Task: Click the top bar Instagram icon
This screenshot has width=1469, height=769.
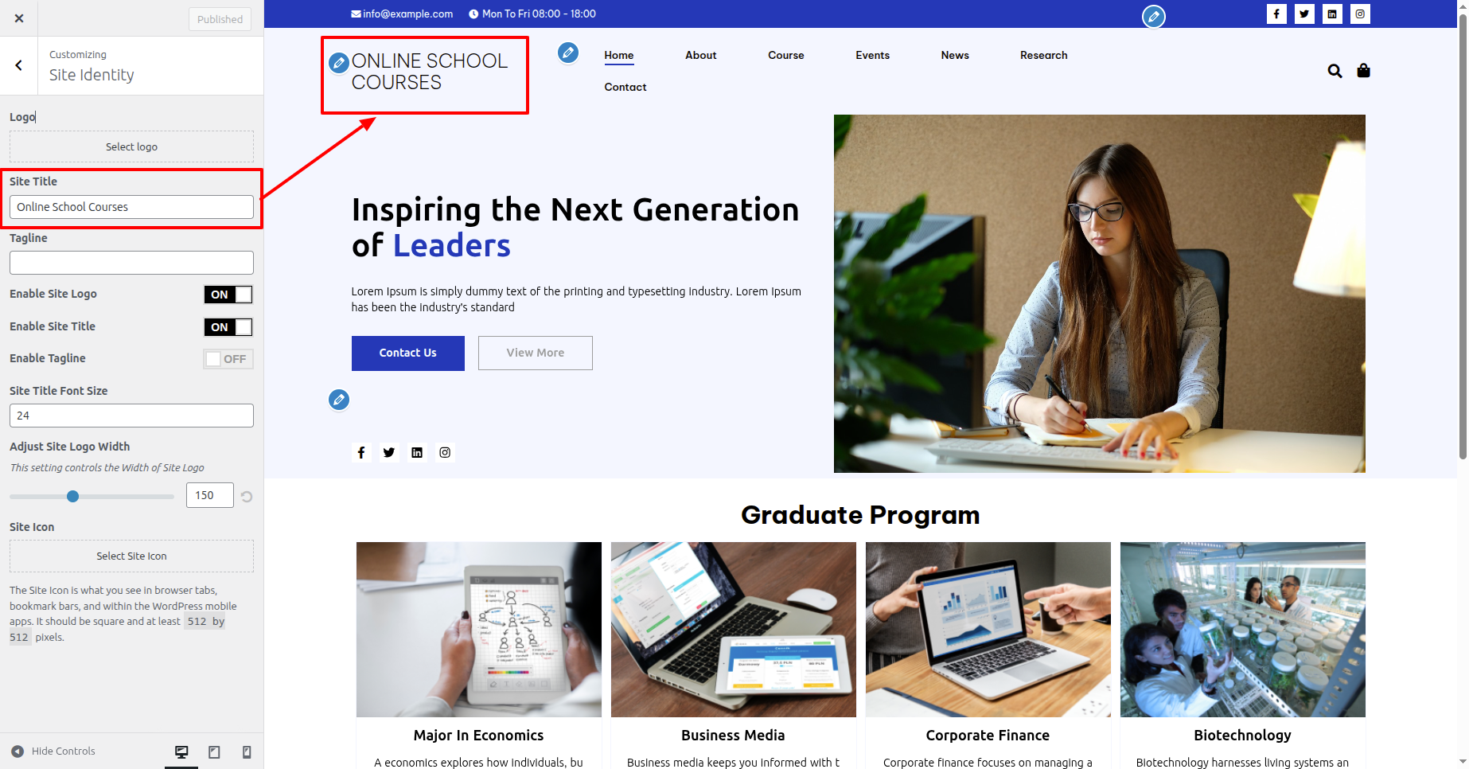Action: [x=1360, y=14]
